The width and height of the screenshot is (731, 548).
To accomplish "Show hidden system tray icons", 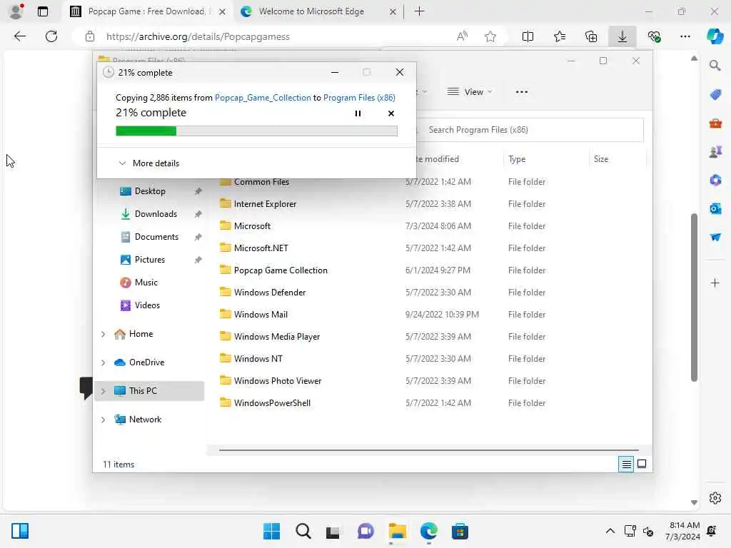I will click(x=610, y=531).
